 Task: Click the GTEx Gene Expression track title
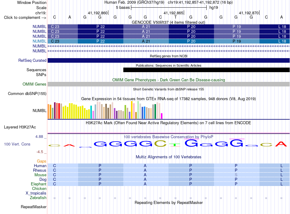[x=169, y=99]
